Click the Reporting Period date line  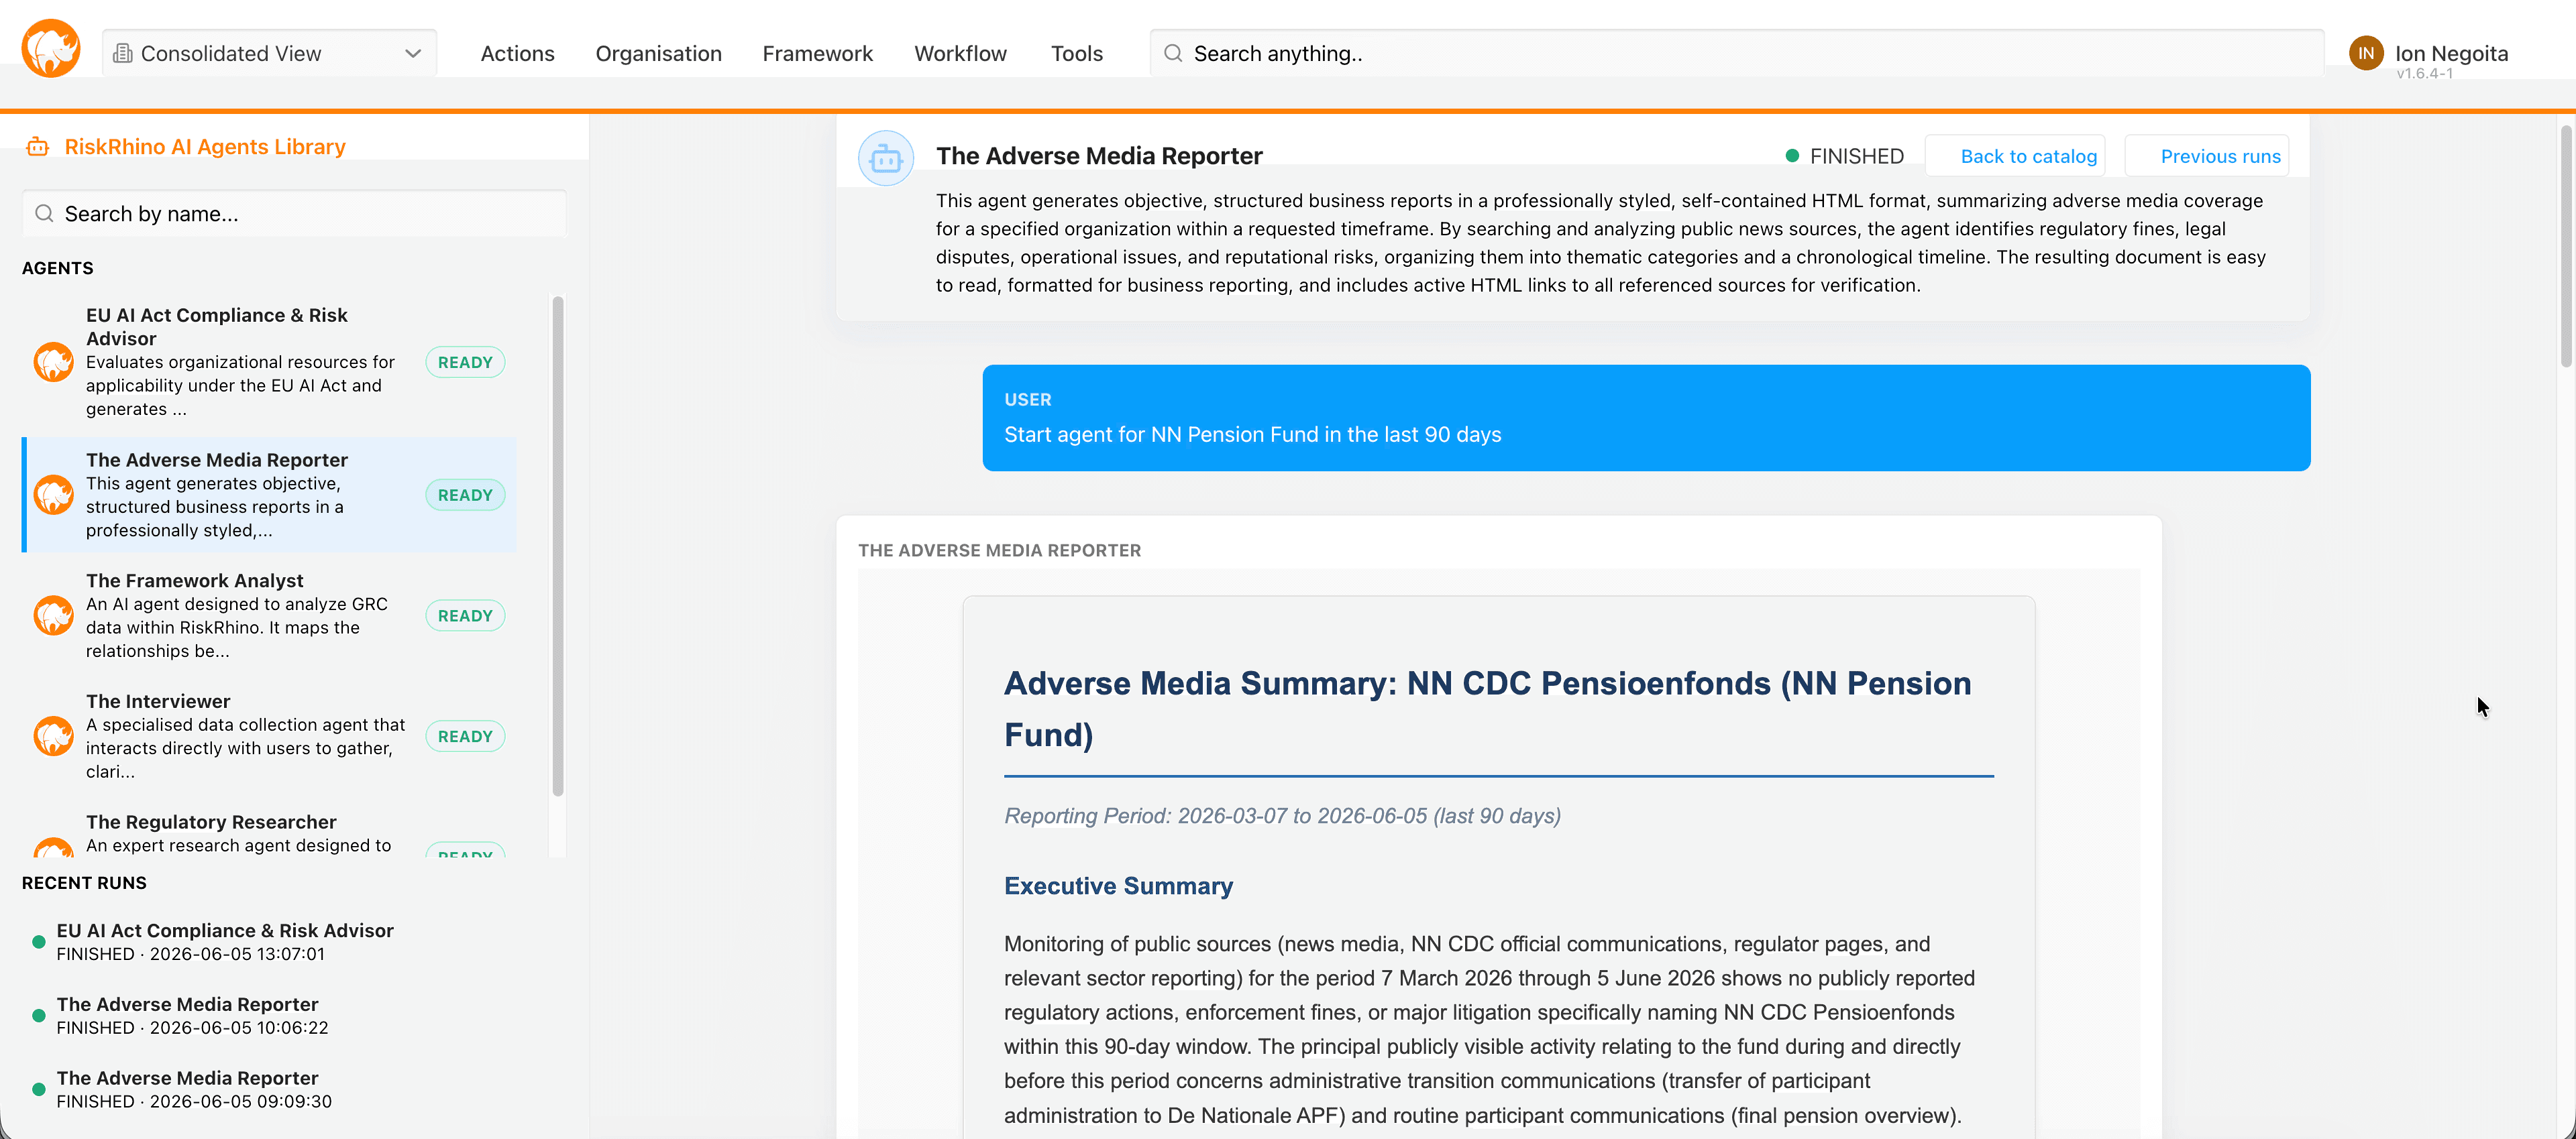point(1282,815)
